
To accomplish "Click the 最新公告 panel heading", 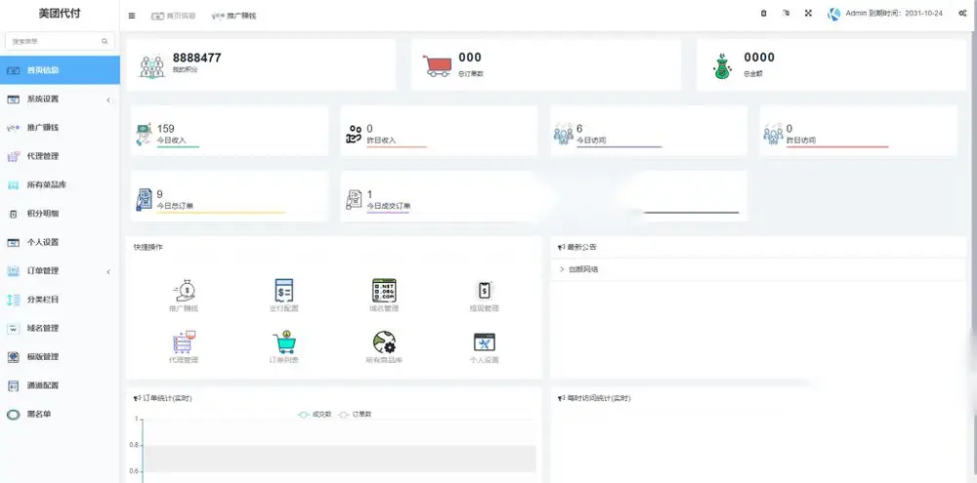I will [581, 247].
